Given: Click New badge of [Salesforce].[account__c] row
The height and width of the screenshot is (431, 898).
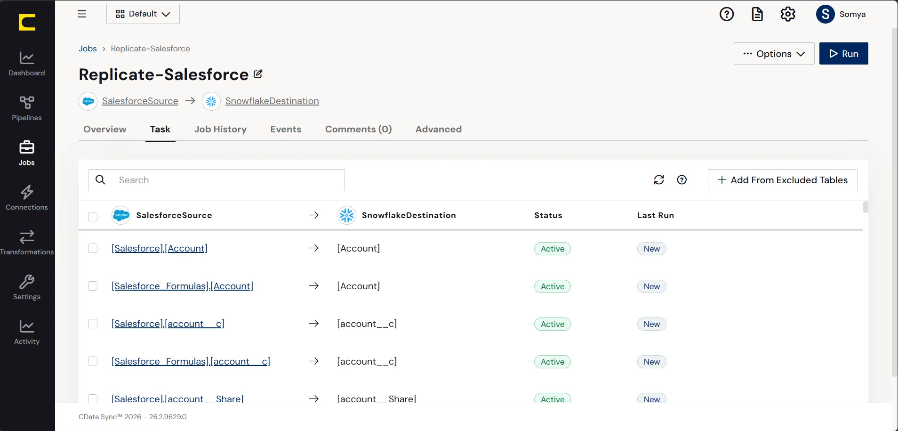Looking at the screenshot, I should coord(652,324).
